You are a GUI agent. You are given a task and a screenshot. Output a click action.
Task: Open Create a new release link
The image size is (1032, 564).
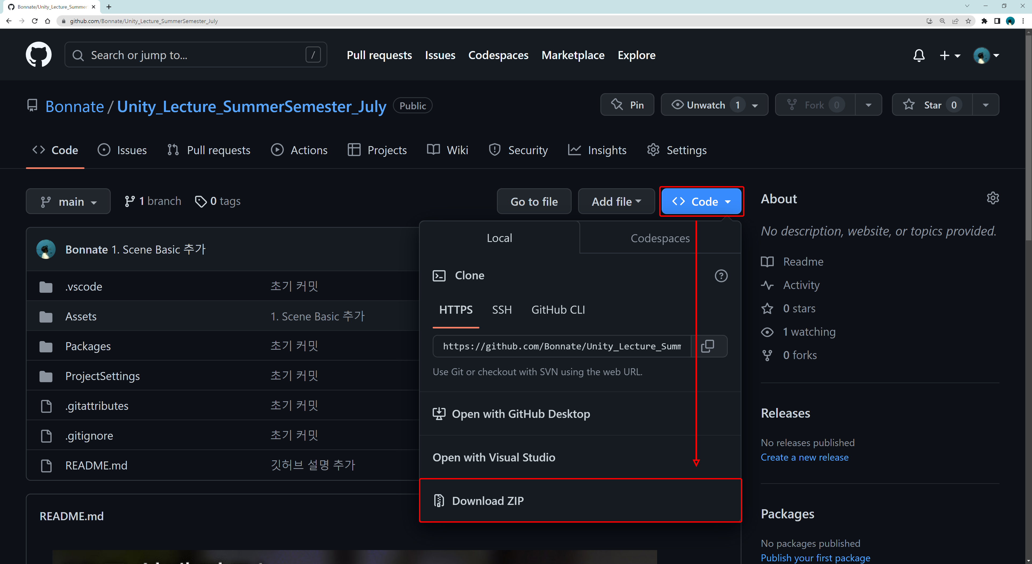[x=804, y=457]
